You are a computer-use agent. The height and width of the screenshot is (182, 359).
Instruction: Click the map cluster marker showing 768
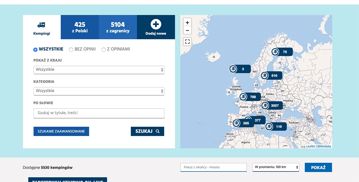(x=250, y=97)
